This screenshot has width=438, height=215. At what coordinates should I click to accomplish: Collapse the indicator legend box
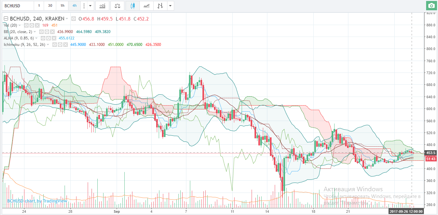point(6,19)
